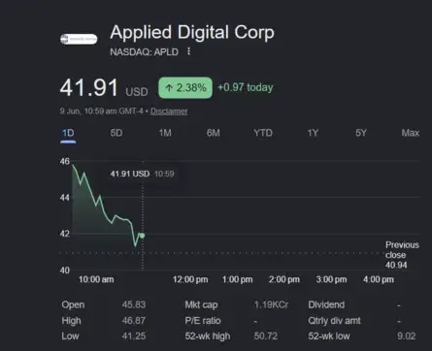Click the Previous close 40.94 label
432x351 pixels.
click(x=402, y=255)
